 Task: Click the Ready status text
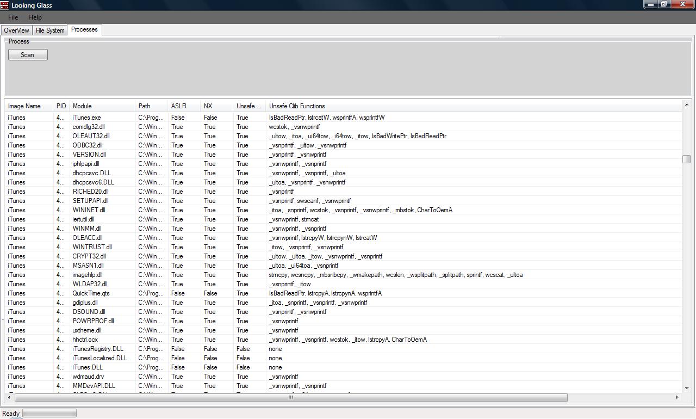click(11, 414)
